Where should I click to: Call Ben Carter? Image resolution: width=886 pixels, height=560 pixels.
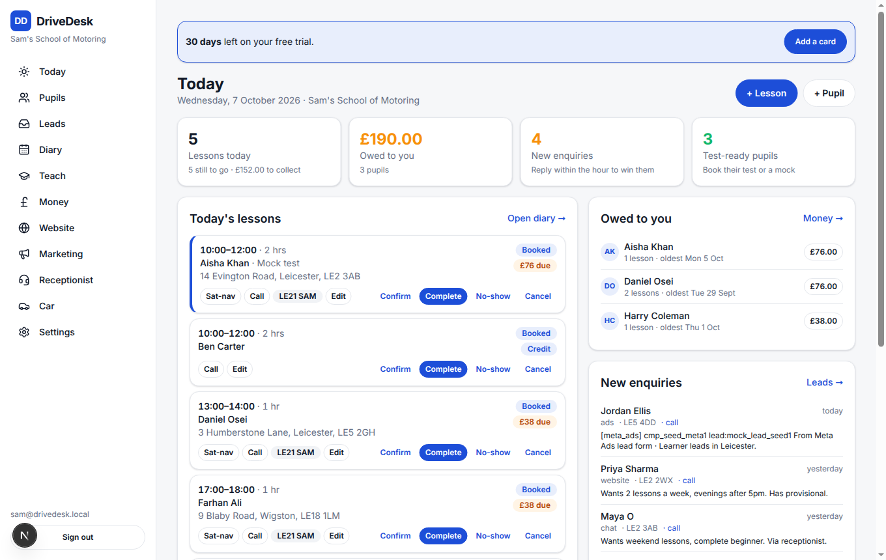[211, 369]
